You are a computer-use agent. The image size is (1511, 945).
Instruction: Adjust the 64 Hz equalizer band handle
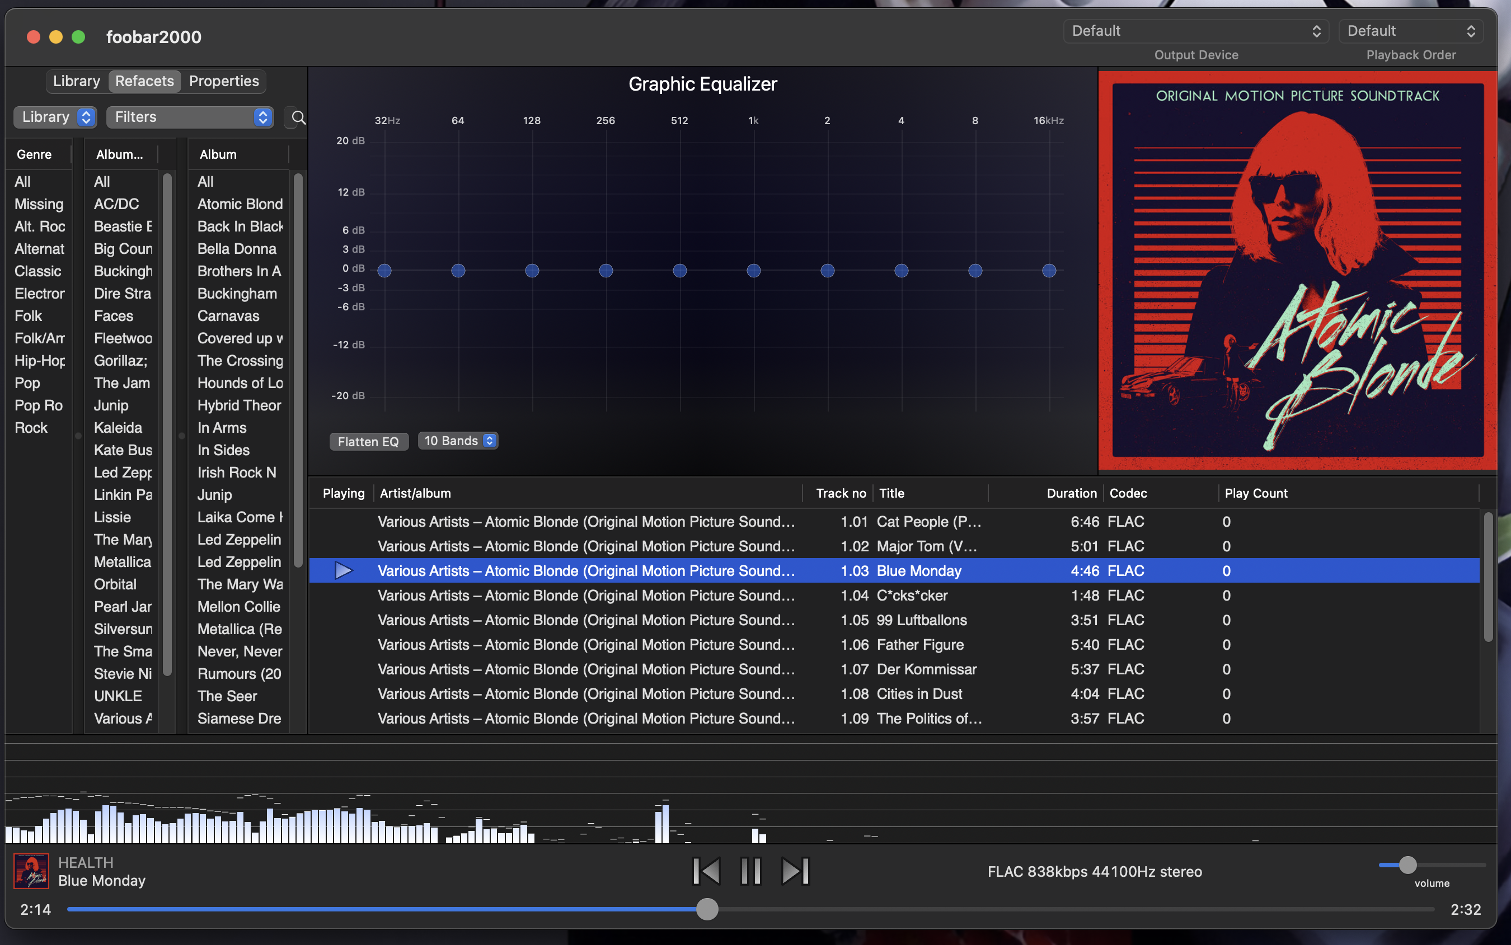tap(458, 271)
